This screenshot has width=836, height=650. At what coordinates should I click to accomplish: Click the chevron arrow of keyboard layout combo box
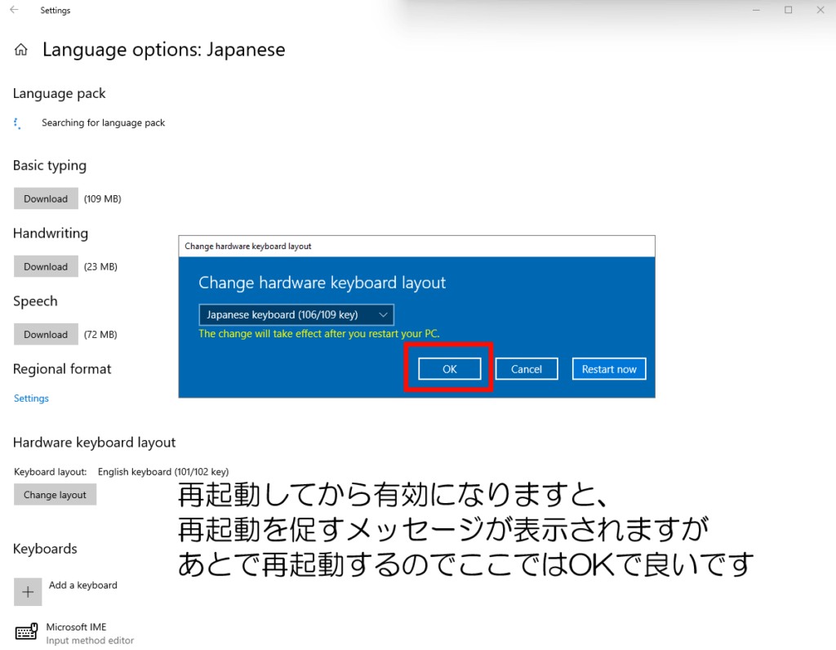point(383,315)
